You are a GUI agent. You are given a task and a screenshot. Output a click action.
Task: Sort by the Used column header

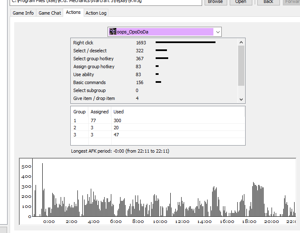point(178,112)
